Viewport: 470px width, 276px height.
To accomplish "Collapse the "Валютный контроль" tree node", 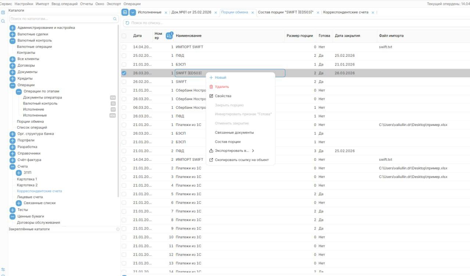I will pyautogui.click(x=12, y=41).
